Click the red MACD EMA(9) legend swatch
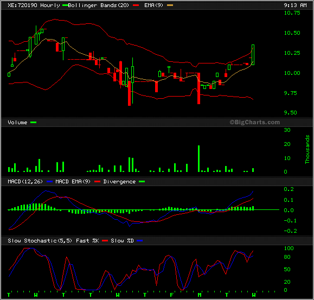Image resolution: width=314 pixels, height=300 pixels. [x=97, y=182]
